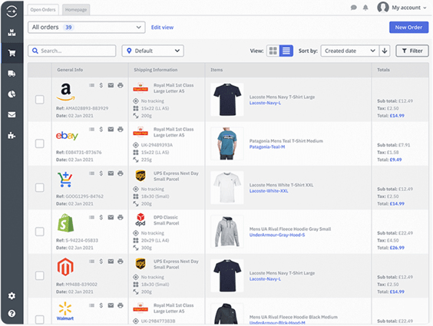Screen dimensions: 433x326
Task: Click the dollar icon on Magento order
Action: [x=101, y=262]
